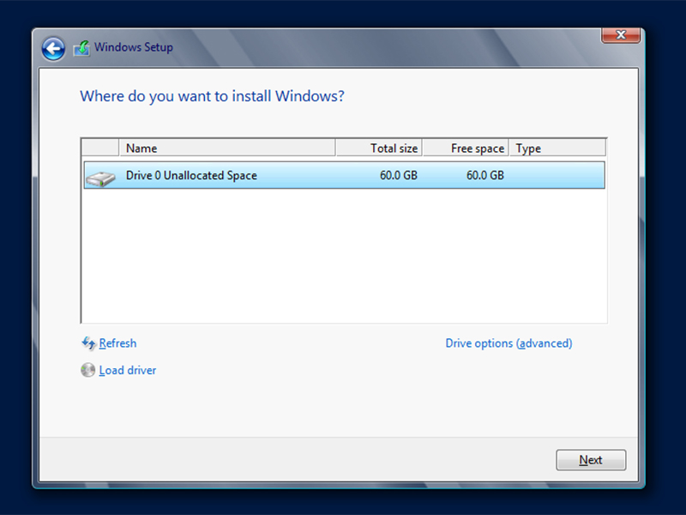Sort by the Total size column header
This screenshot has width=686, height=515.
click(379, 148)
